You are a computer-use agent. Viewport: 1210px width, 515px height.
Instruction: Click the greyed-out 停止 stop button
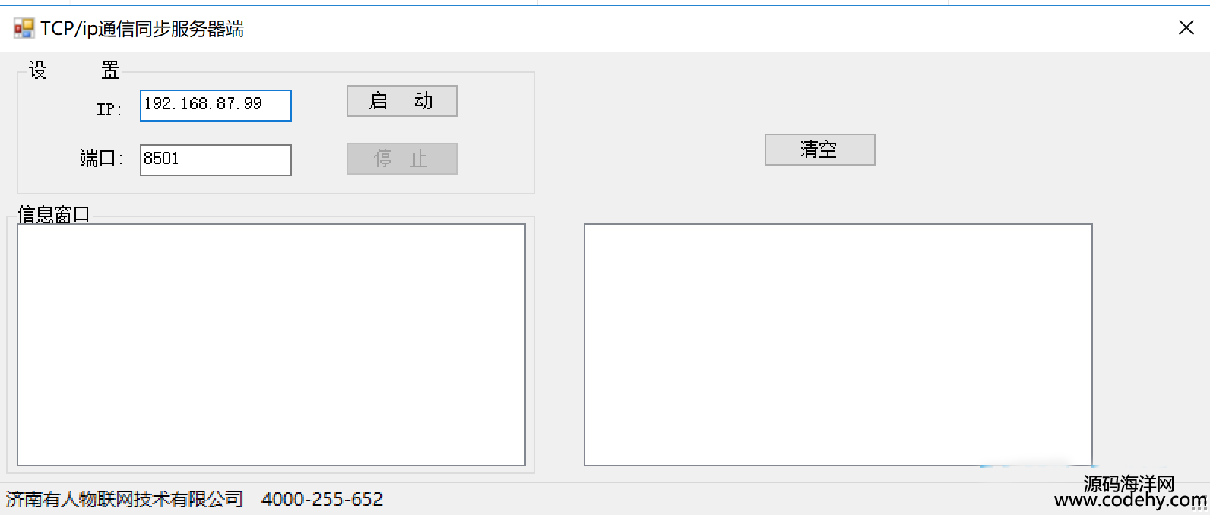(x=401, y=159)
